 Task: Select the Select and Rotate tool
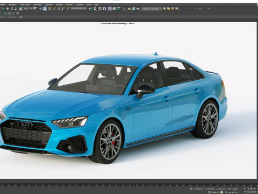(x=12, y=9)
